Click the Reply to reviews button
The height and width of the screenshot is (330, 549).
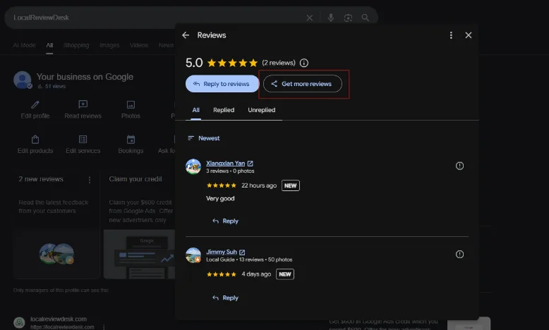click(x=222, y=84)
